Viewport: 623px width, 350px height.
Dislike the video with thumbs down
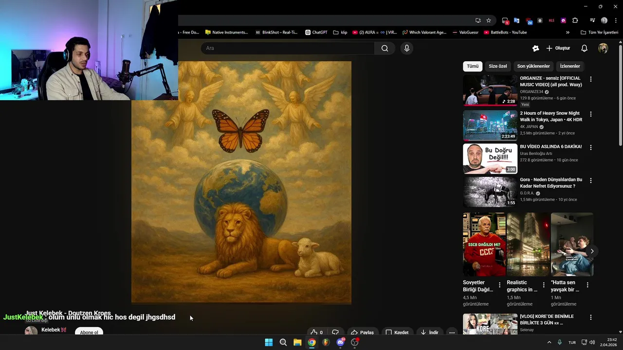click(x=335, y=332)
